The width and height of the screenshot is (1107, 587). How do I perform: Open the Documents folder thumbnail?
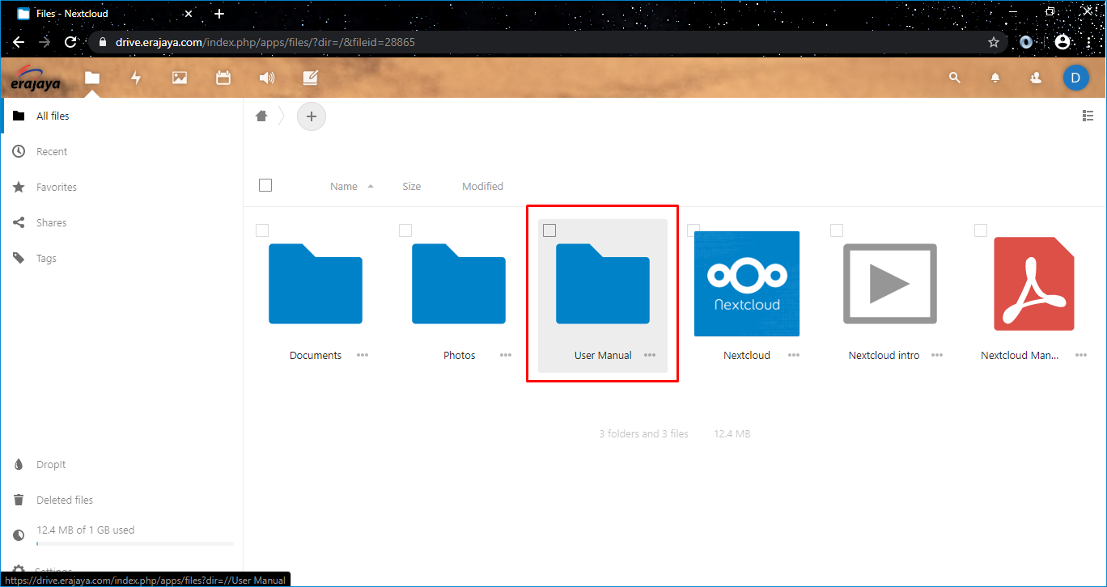(315, 284)
